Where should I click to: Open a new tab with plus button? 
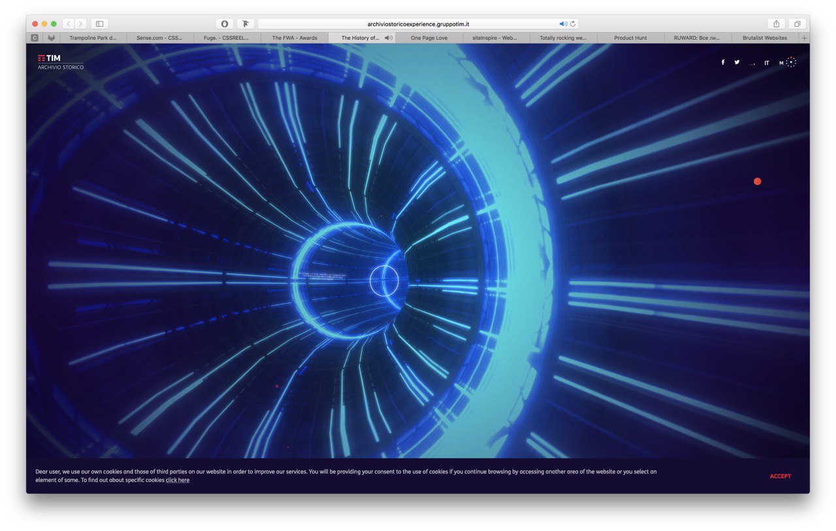(804, 38)
